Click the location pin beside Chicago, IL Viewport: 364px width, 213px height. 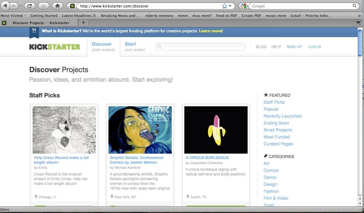pyautogui.click(x=36, y=197)
